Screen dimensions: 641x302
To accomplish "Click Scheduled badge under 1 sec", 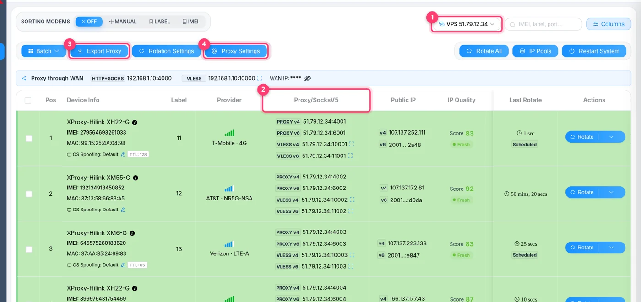I will tap(525, 145).
